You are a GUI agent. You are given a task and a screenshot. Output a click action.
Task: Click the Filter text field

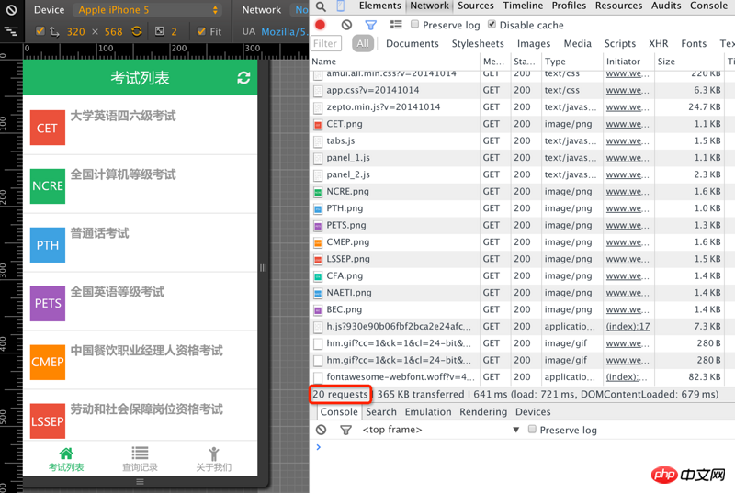[326, 43]
